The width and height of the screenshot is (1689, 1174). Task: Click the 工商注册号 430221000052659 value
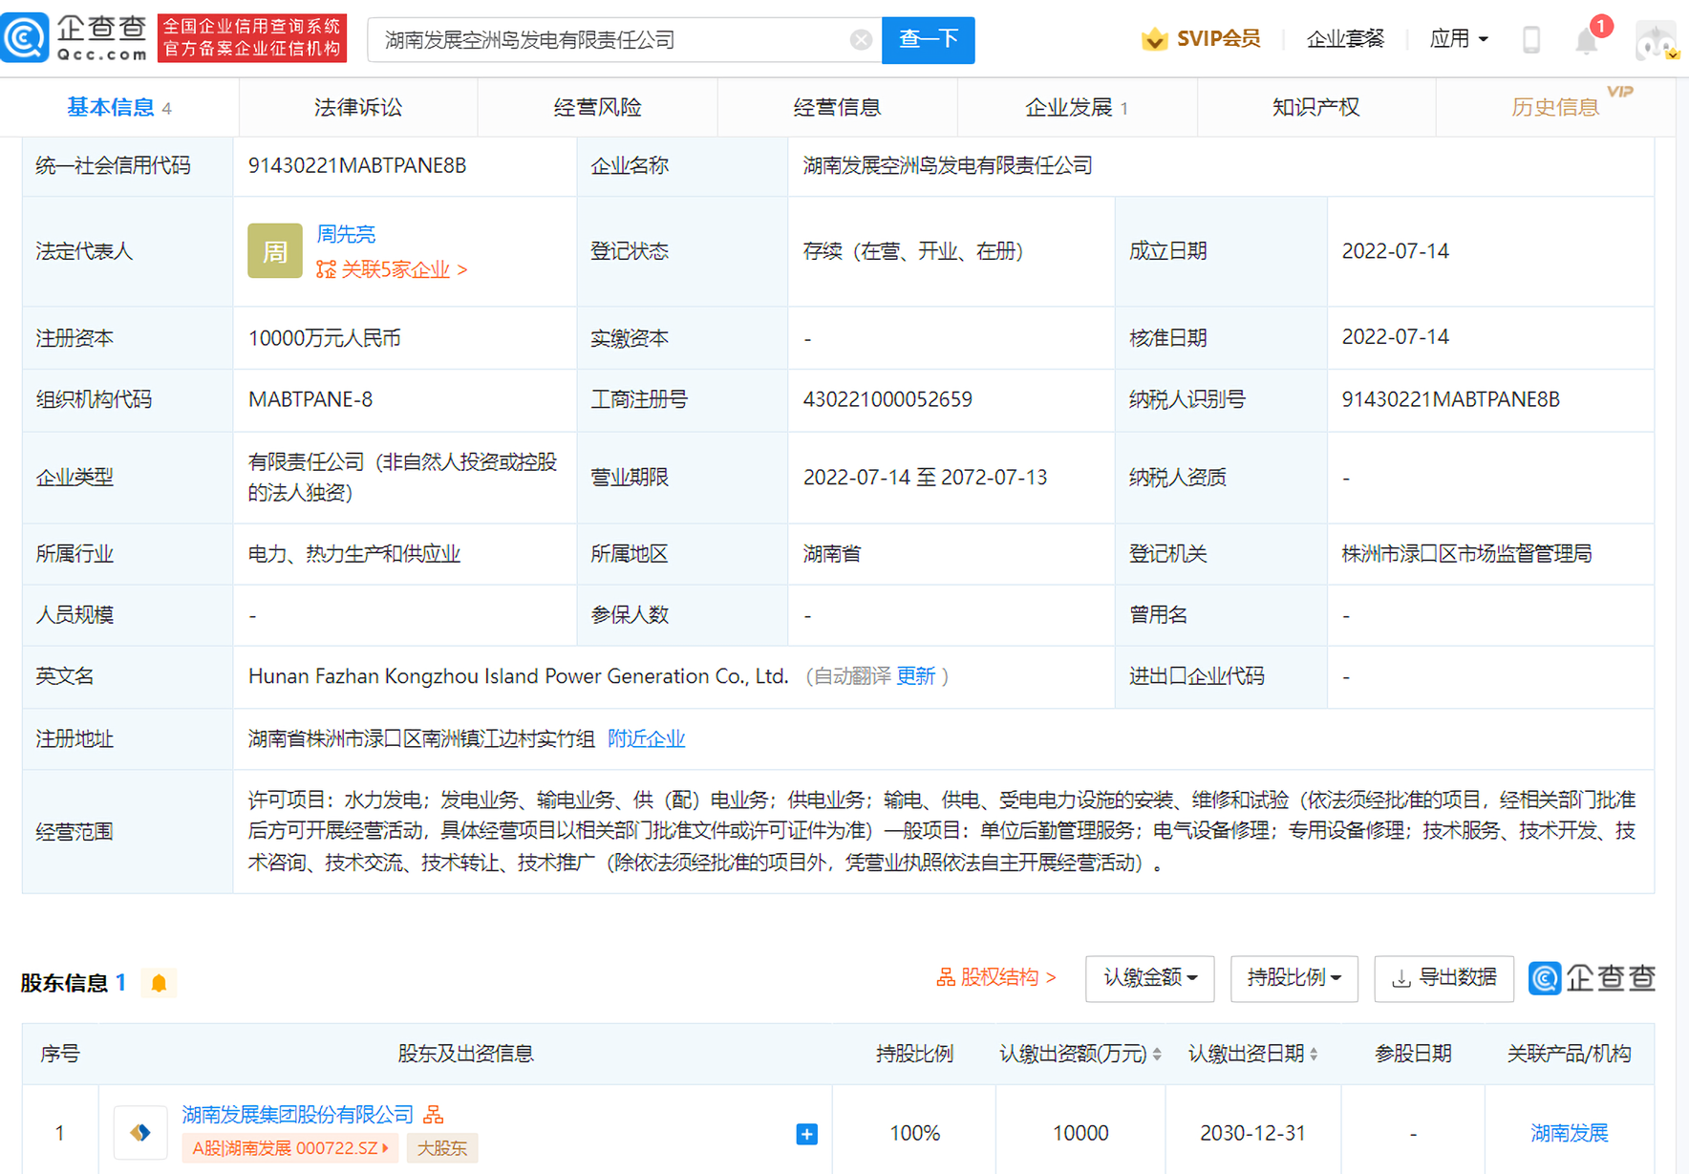click(x=887, y=399)
